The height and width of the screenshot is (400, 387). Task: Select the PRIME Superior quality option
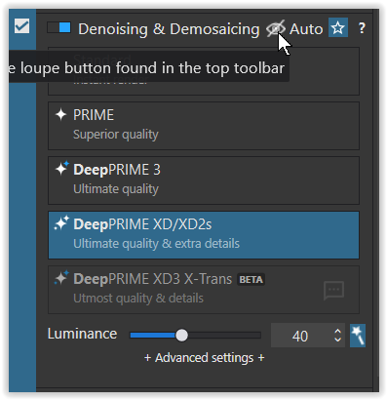[204, 126]
